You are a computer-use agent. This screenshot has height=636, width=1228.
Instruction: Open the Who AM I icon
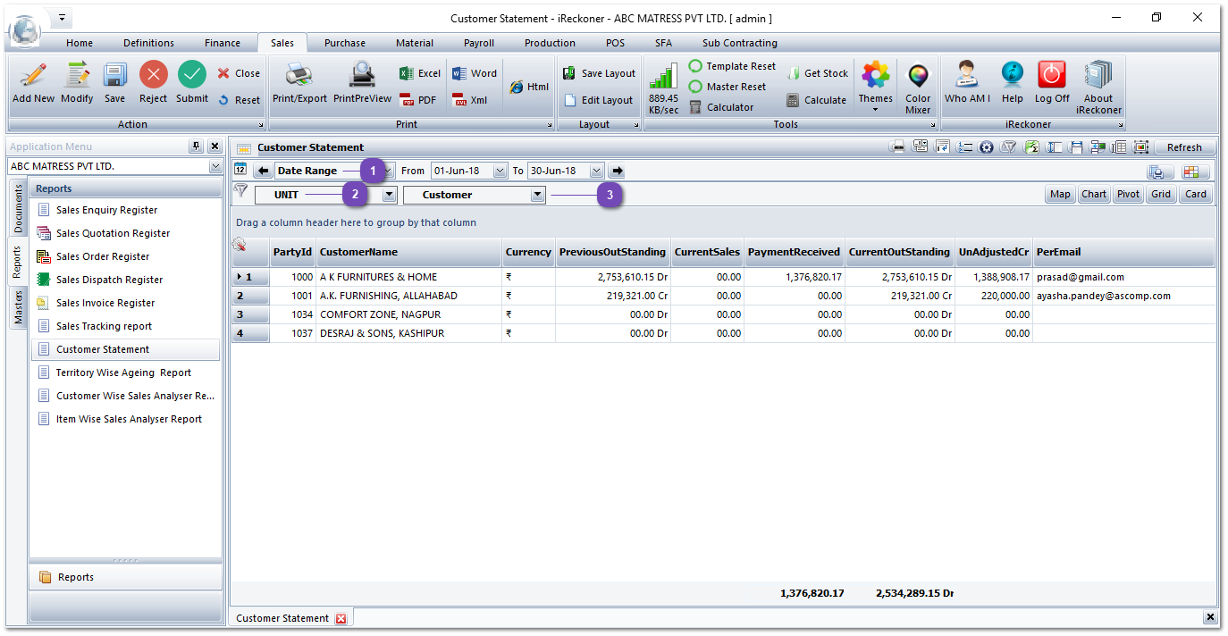[966, 76]
